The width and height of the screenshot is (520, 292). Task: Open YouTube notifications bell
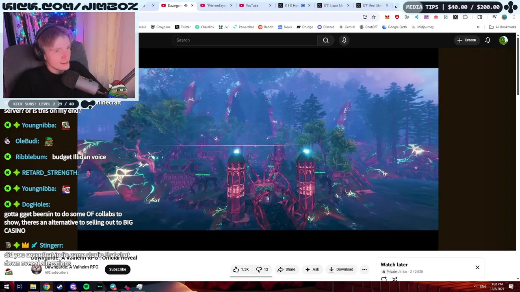488,40
